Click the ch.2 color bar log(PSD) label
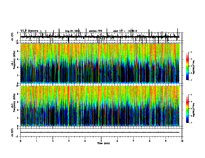205x158 pixels. click(x=194, y=110)
